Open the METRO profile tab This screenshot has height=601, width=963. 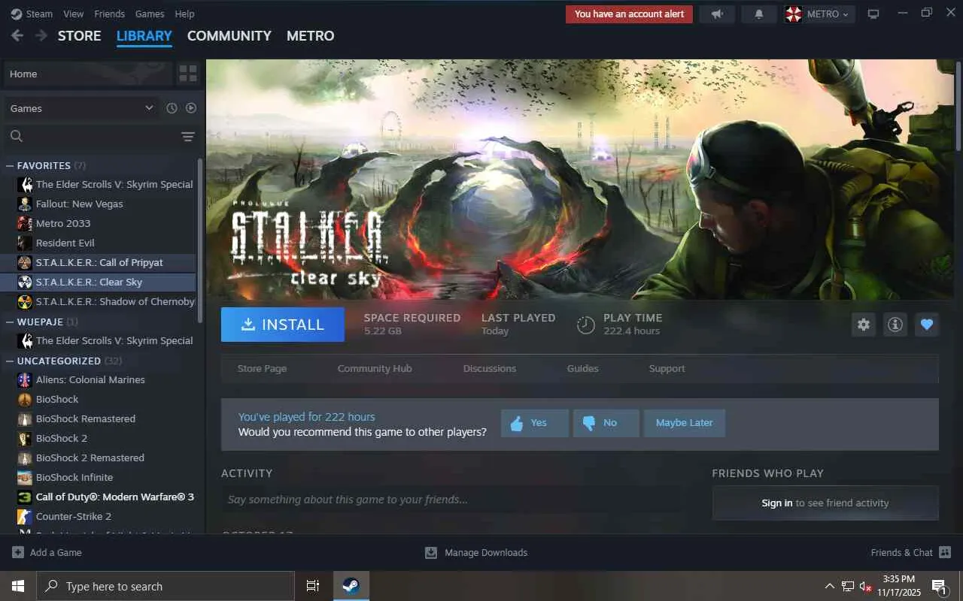point(311,36)
